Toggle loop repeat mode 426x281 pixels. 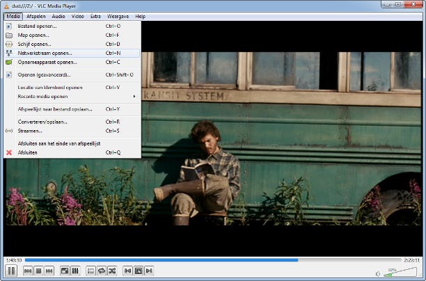pos(102,271)
